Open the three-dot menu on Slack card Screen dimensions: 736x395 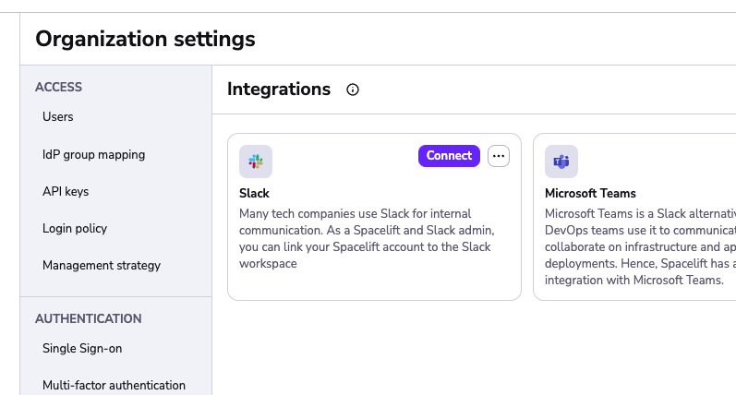499,156
